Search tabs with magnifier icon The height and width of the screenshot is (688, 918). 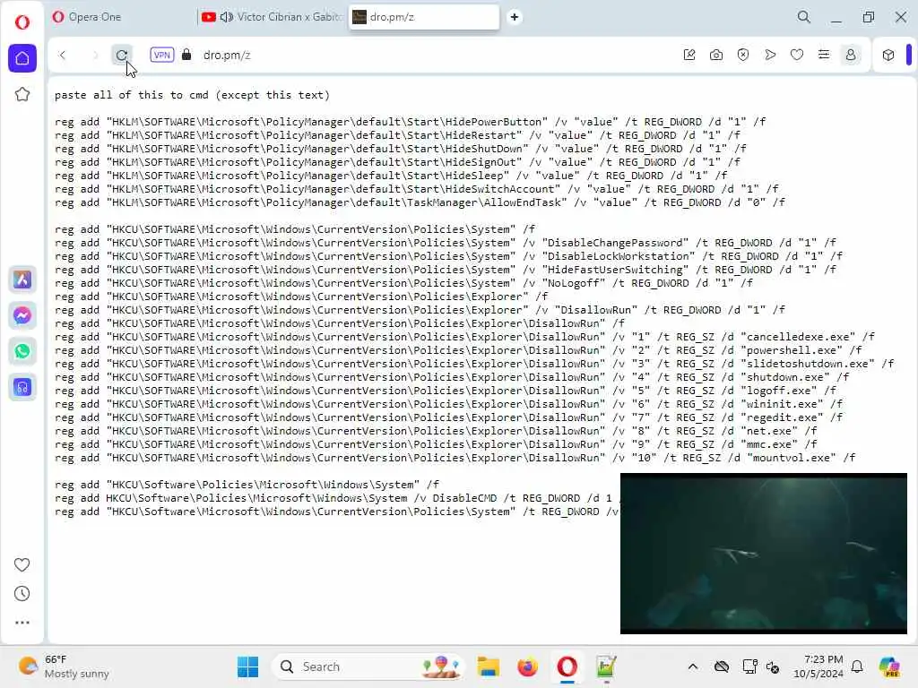coord(804,17)
